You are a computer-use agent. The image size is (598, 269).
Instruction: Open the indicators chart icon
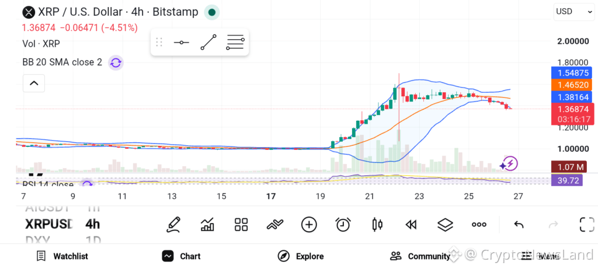[x=207, y=225]
